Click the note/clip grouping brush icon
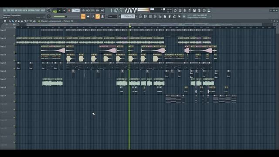The height and width of the screenshot is (157, 279). 93,17
